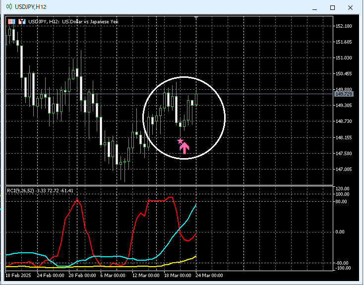Click the RCI(9,26,52) indicator label
This screenshot has height=285, width=364.
[x=40, y=191]
